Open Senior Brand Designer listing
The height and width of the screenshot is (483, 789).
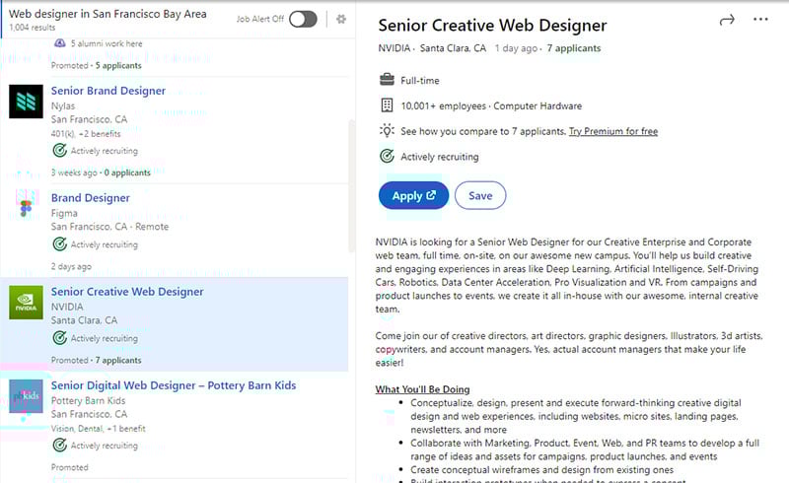point(108,91)
